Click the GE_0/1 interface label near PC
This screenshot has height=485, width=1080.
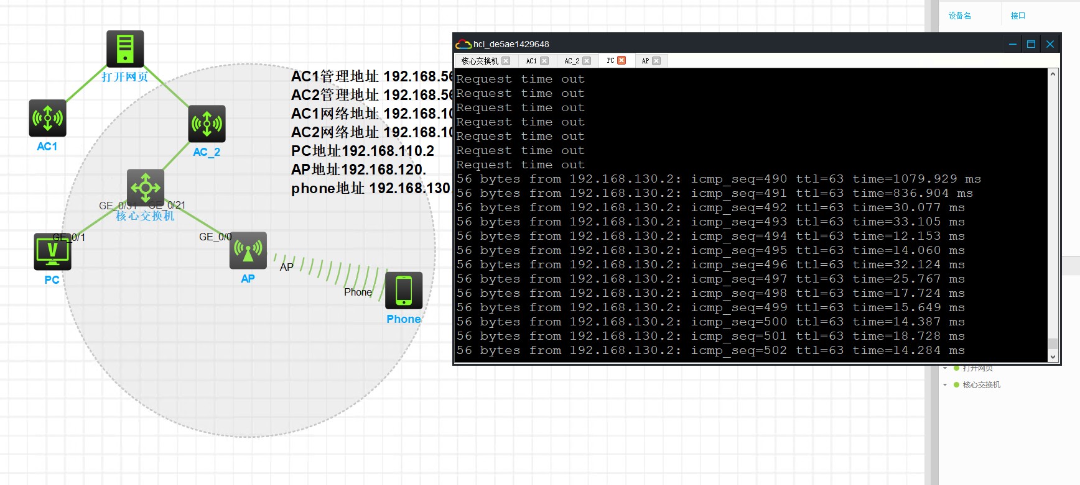coord(69,237)
